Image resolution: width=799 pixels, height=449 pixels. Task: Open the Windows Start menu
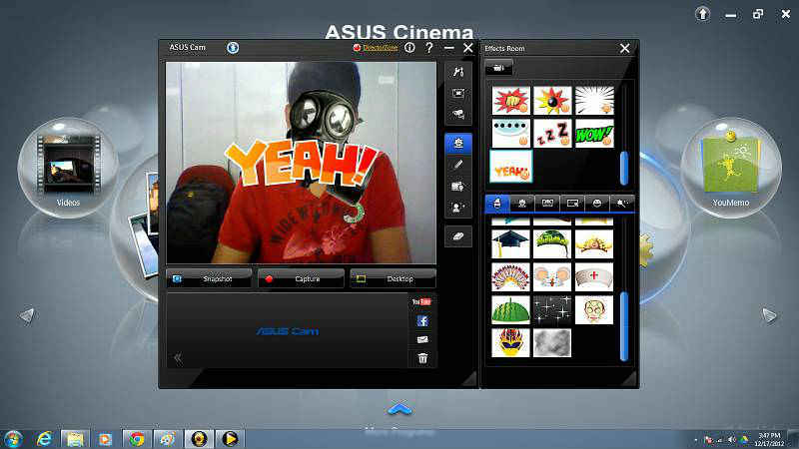click(x=13, y=439)
